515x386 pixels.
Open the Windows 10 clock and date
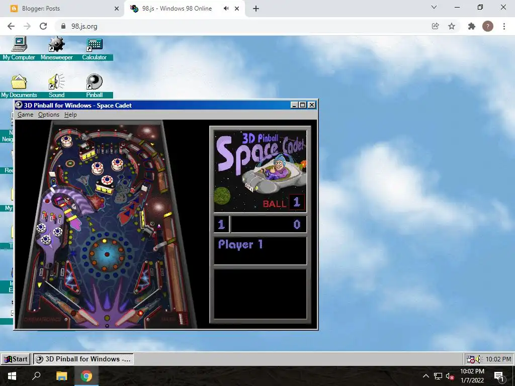[472, 376]
